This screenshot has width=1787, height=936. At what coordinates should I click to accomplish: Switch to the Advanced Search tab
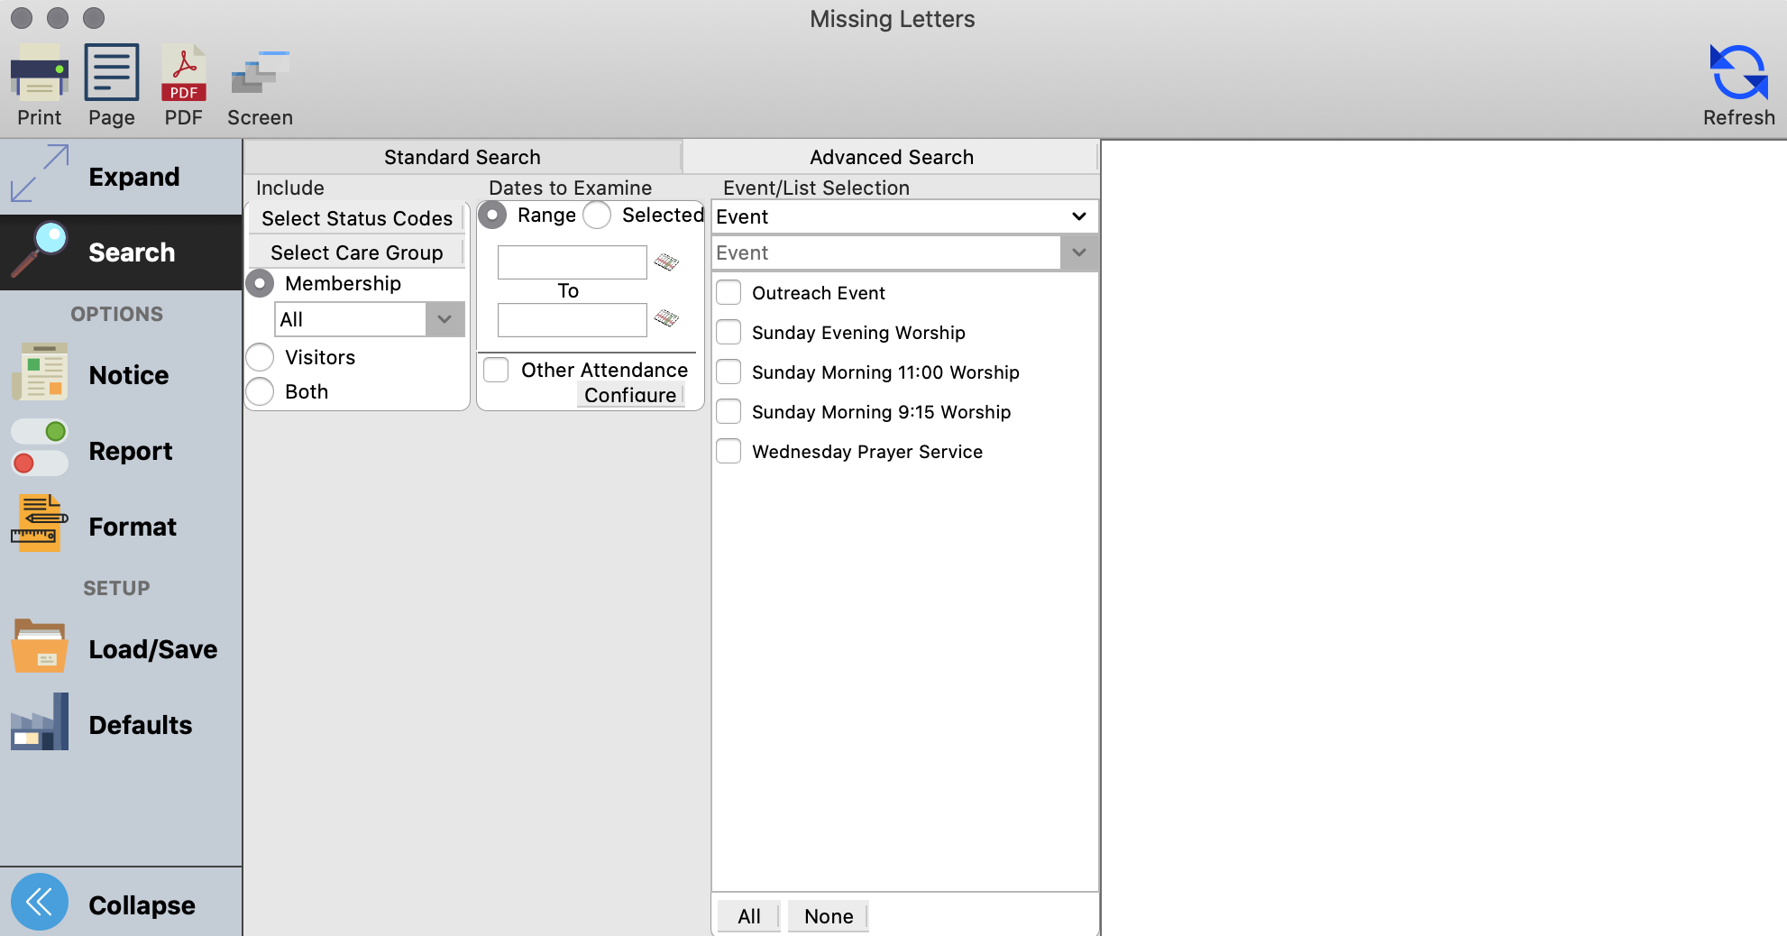pyautogui.click(x=891, y=157)
